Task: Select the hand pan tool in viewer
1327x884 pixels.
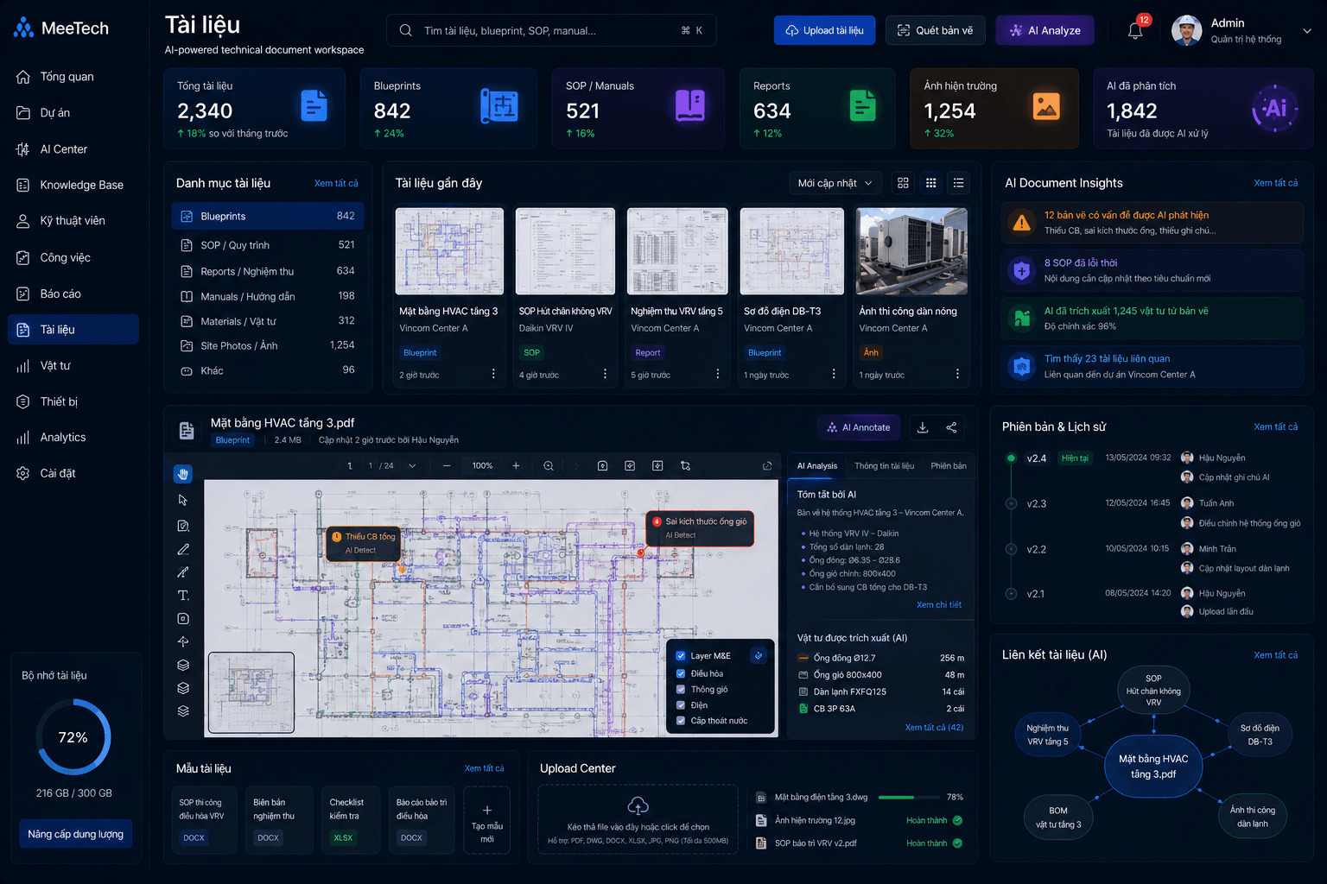Action: 183,474
